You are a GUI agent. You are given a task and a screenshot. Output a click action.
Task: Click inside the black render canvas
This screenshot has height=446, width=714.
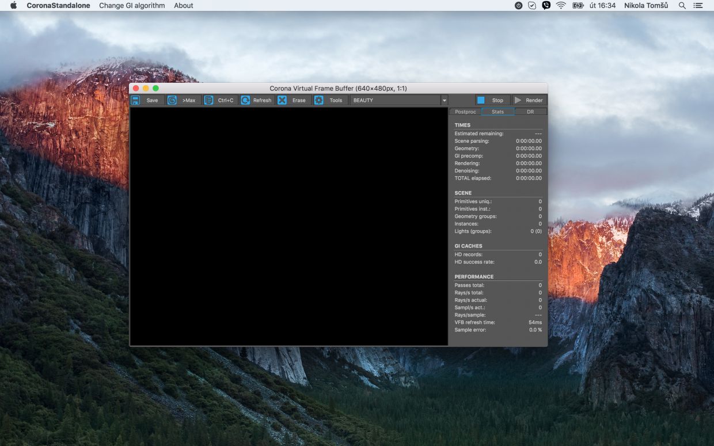[x=289, y=226]
